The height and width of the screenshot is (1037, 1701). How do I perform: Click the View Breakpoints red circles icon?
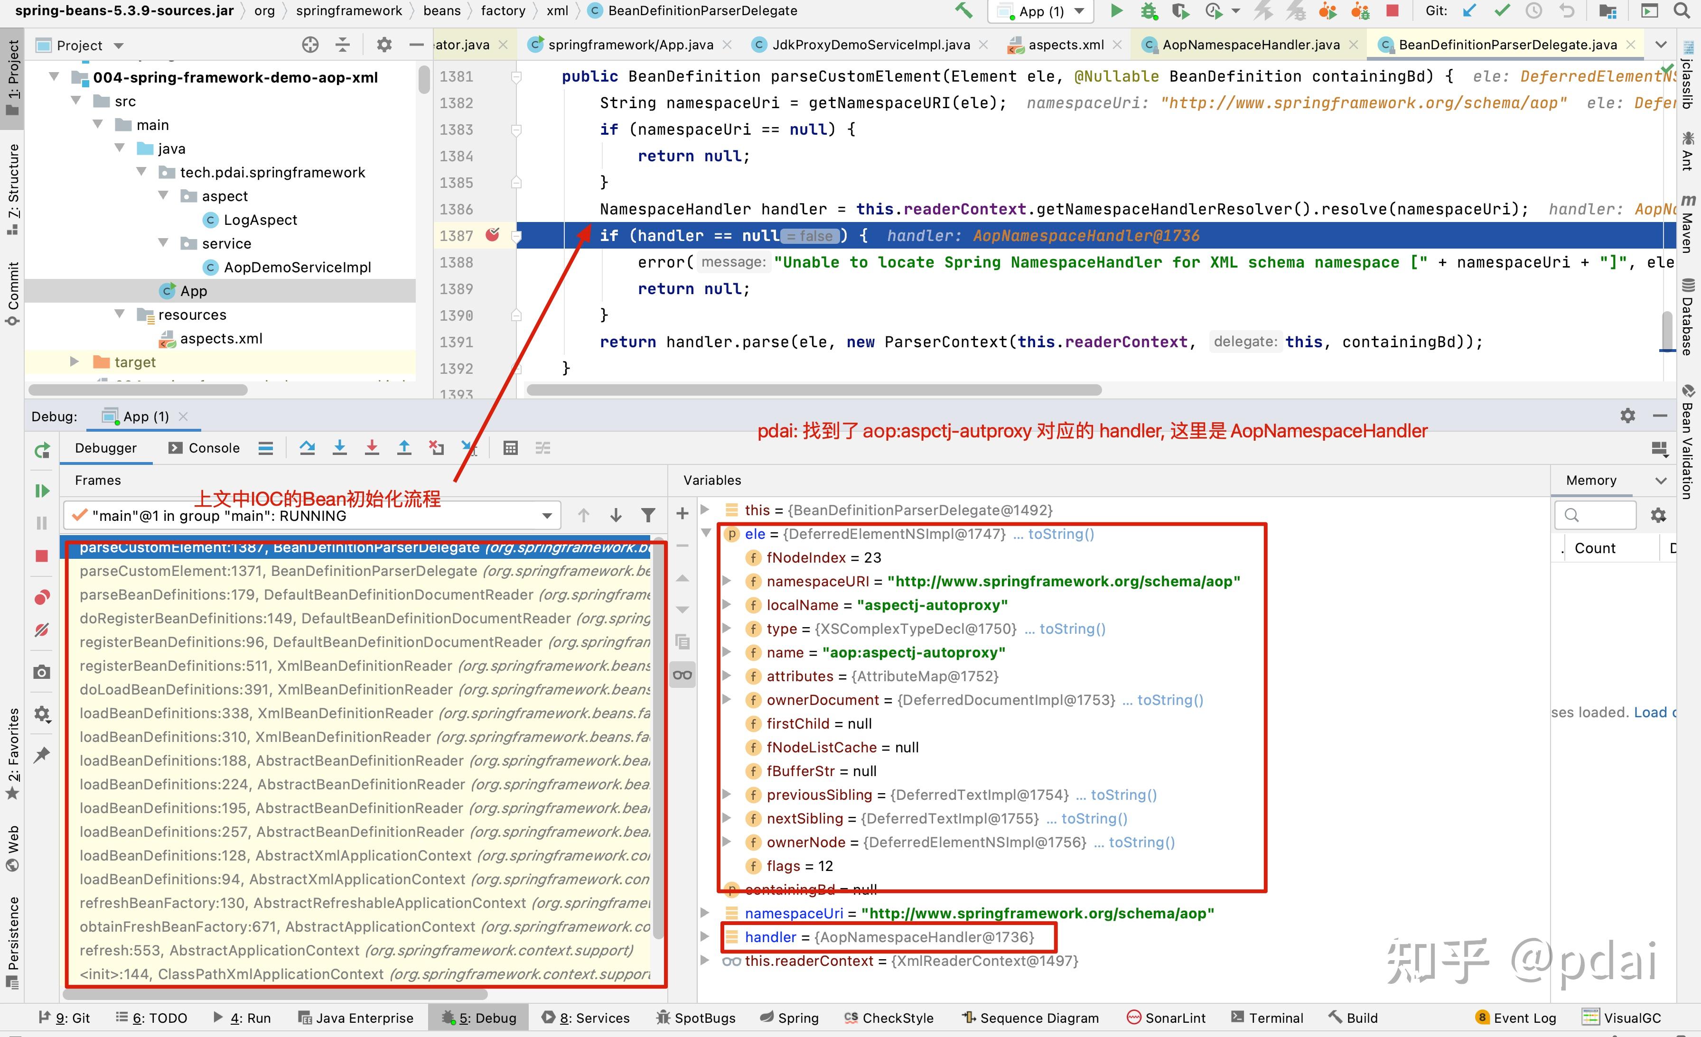tap(41, 598)
